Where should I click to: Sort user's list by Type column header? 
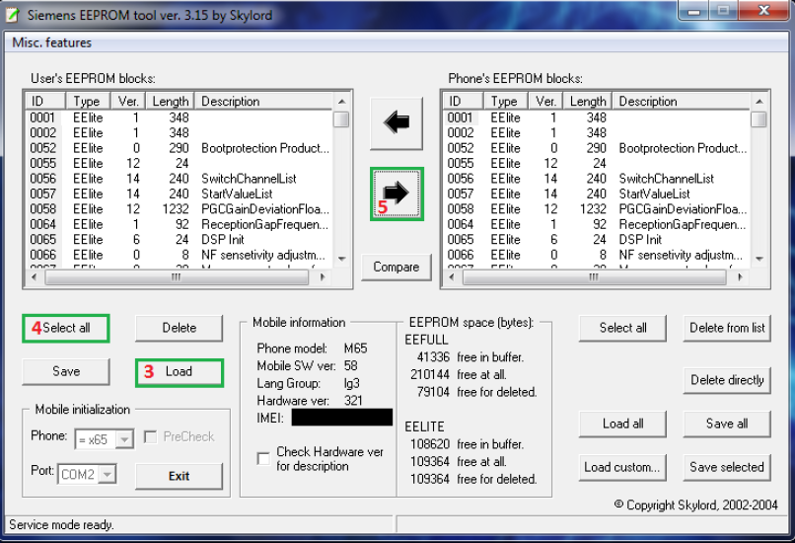click(88, 102)
